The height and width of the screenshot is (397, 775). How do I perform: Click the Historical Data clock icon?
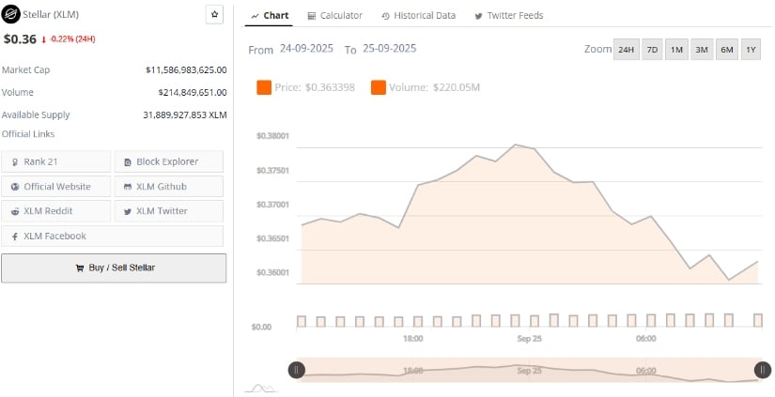[385, 16]
